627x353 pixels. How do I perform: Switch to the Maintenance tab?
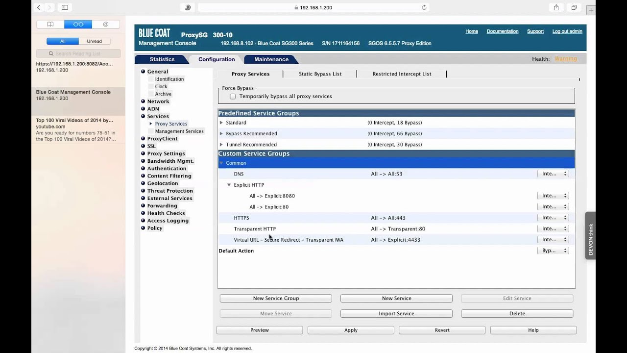(271, 59)
